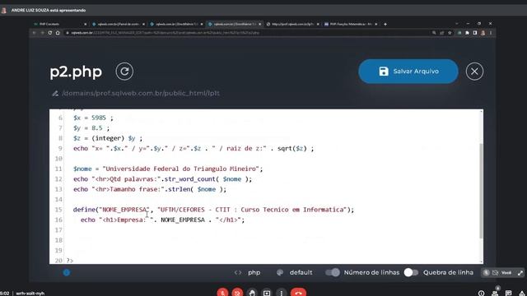Open more options in Meet controls

point(282,293)
